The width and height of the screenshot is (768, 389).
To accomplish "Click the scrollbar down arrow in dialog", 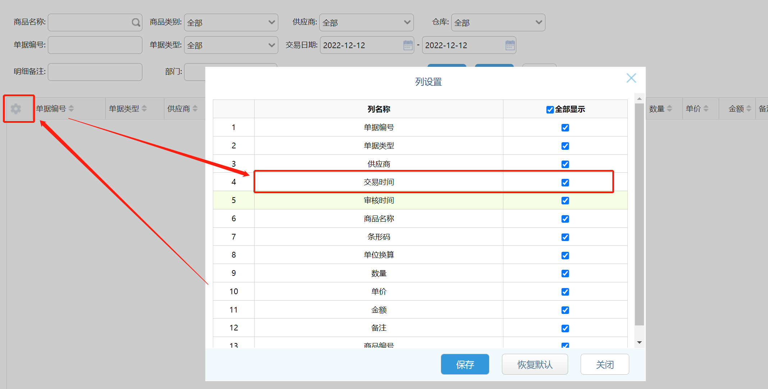I will coord(639,342).
